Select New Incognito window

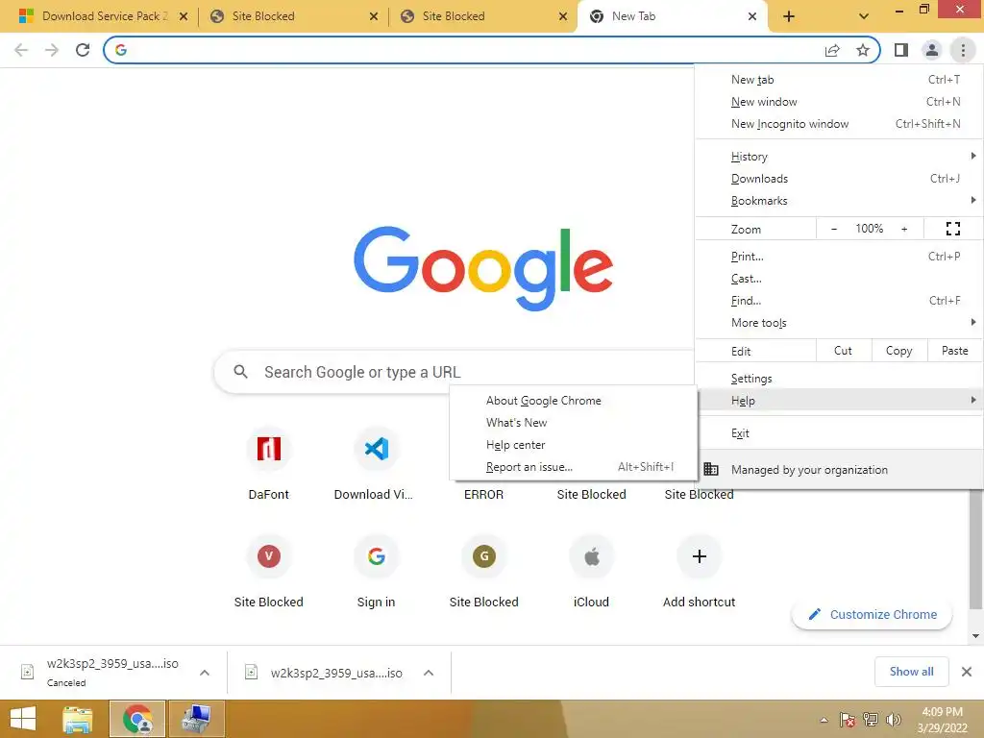tap(839, 124)
